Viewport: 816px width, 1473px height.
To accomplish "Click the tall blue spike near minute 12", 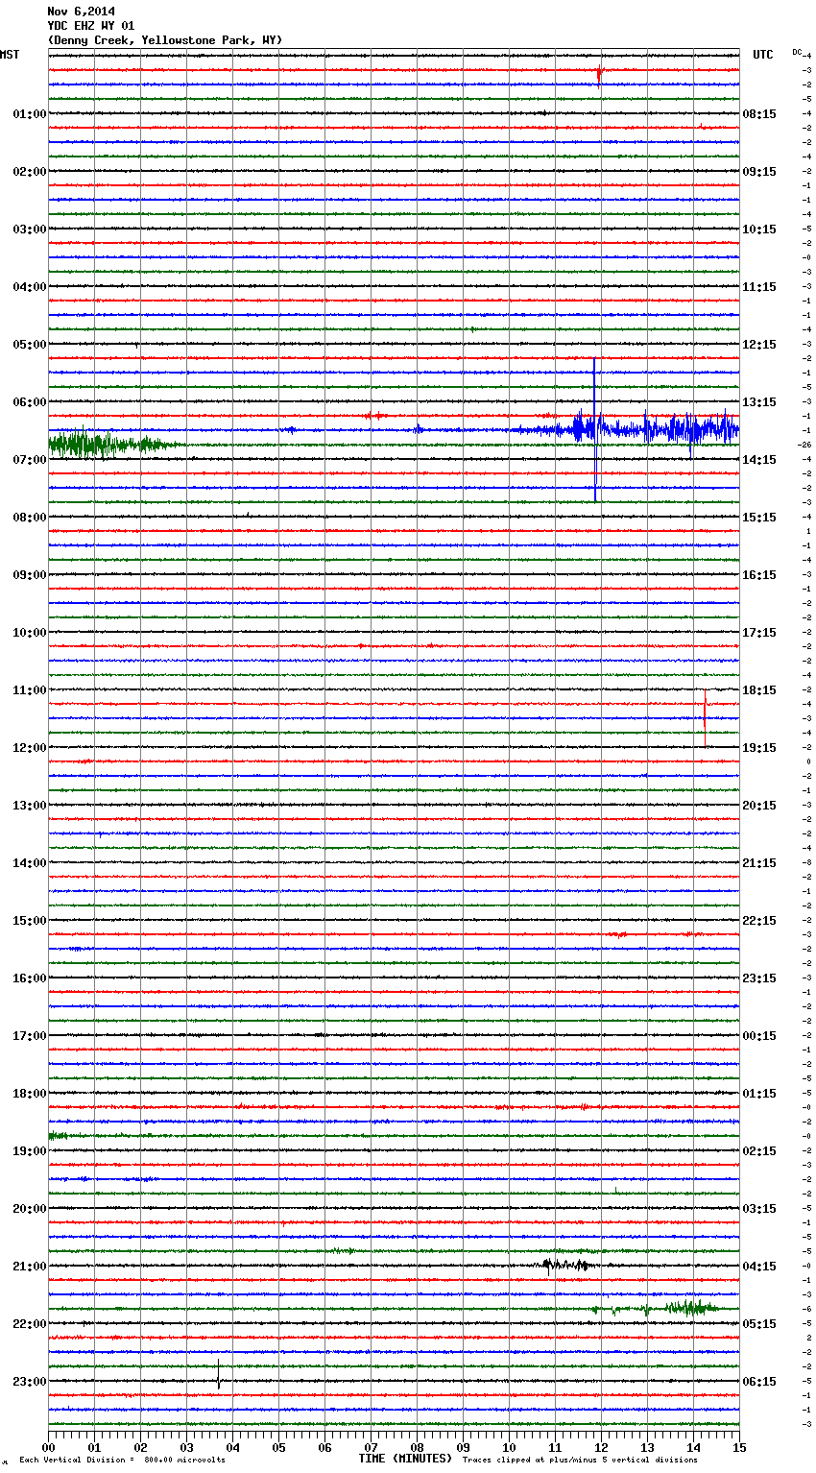I will pos(595,429).
